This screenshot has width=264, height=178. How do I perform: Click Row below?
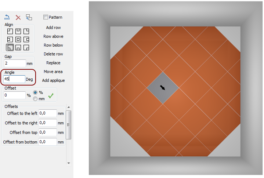click(53, 45)
